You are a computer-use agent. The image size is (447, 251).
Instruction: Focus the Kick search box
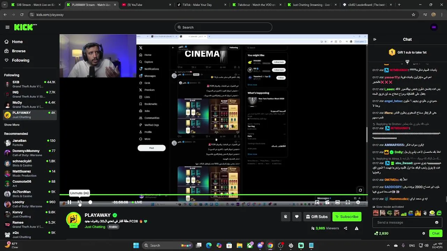tap(223, 27)
